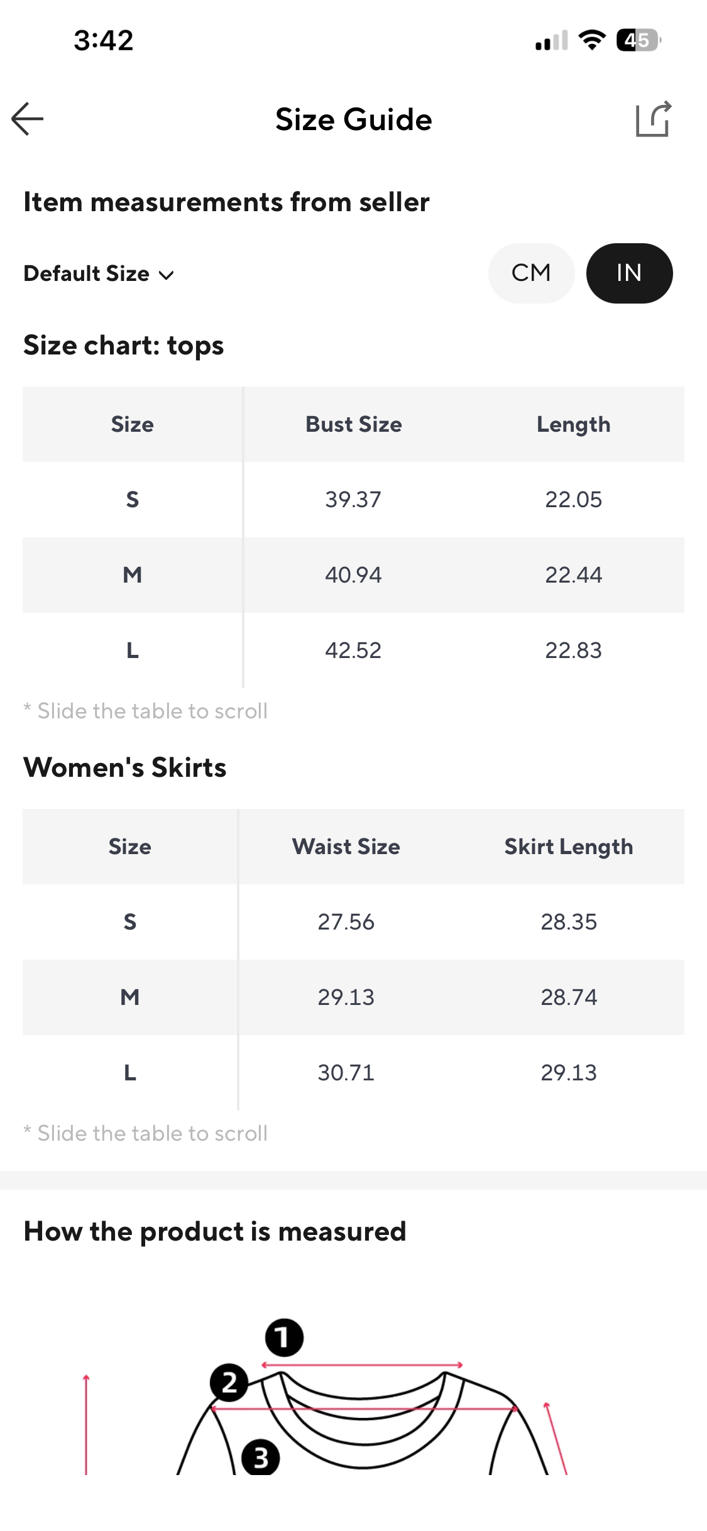Switch units to CM

pyautogui.click(x=531, y=273)
